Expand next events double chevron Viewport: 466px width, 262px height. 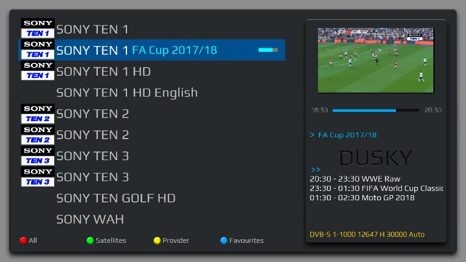click(315, 170)
